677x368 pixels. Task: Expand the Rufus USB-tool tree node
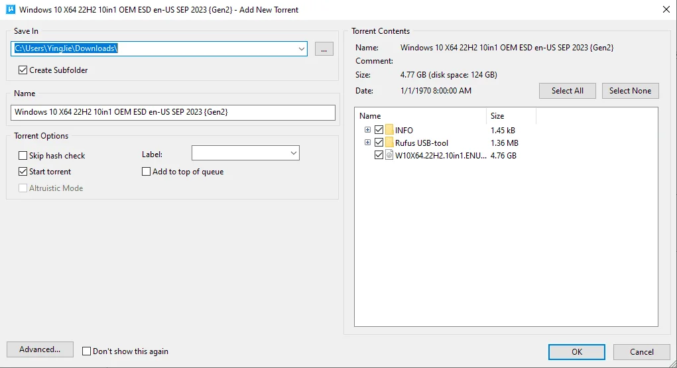point(367,142)
